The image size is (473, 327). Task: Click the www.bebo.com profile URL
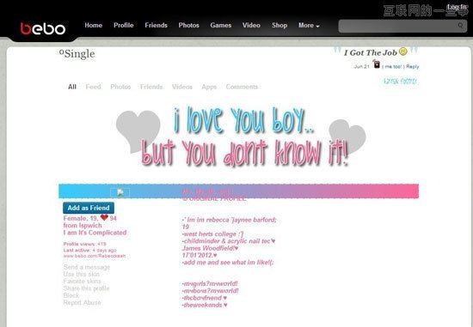(95, 256)
